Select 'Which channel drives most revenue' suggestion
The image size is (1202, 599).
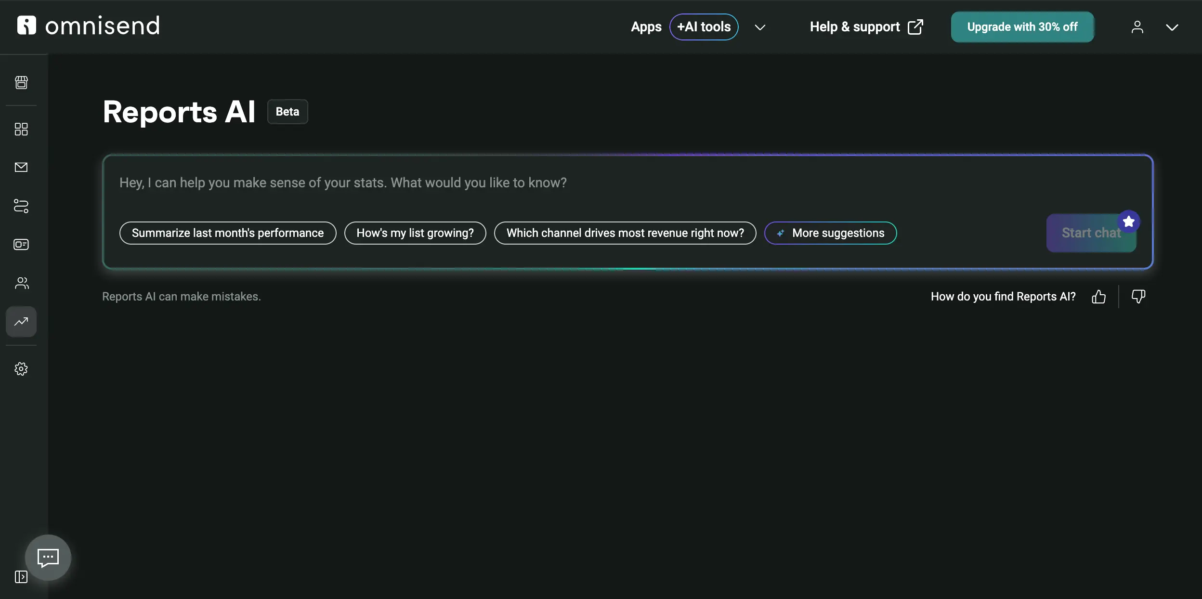pyautogui.click(x=625, y=233)
